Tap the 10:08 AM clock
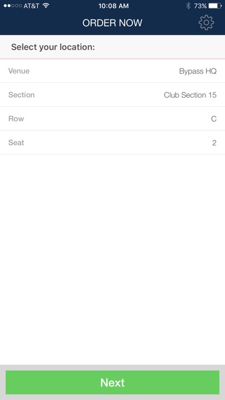 [114, 6]
